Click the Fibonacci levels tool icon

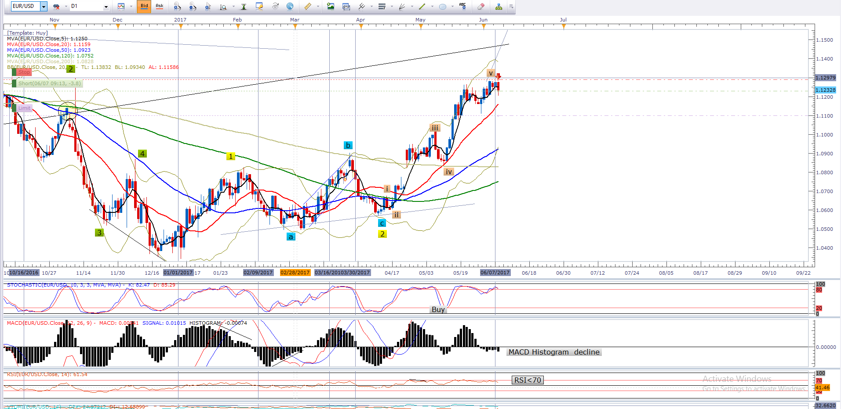pos(382,7)
